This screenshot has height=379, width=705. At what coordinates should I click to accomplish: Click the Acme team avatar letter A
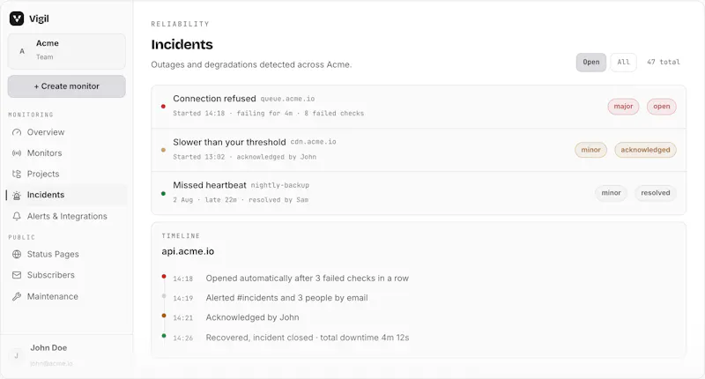click(x=21, y=51)
